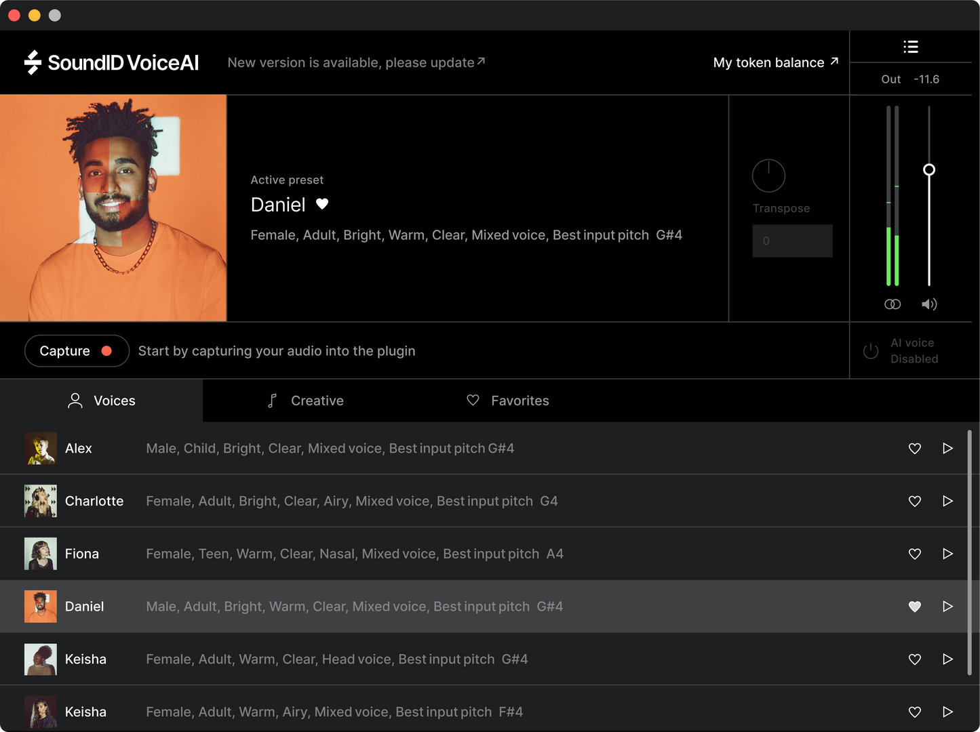The image size is (980, 732).
Task: Favorite the Keisha head voice preset
Action: tap(914, 659)
